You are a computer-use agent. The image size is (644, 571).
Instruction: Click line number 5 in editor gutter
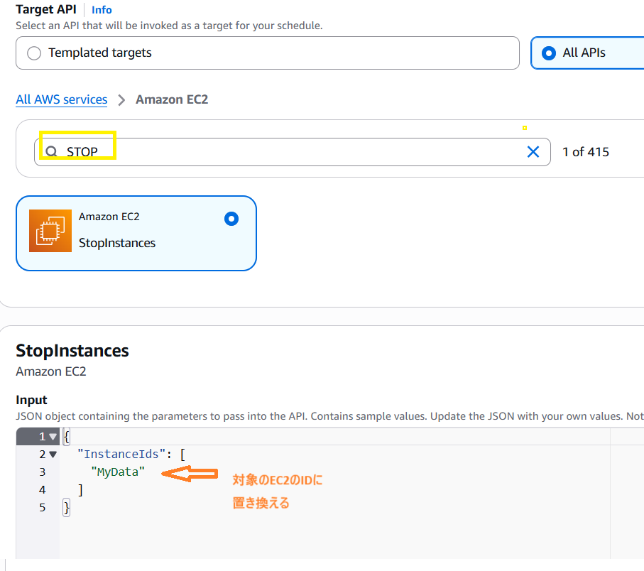[43, 508]
